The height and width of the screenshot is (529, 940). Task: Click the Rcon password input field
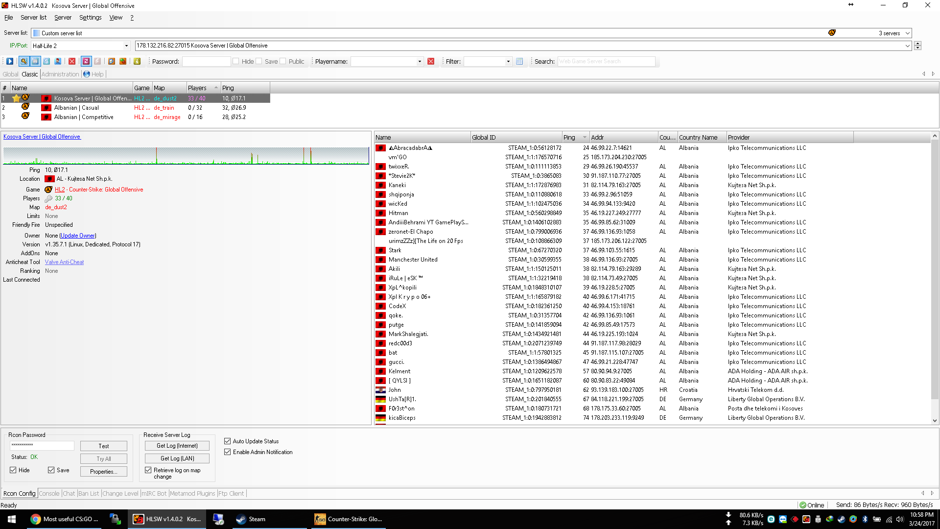[42, 445]
